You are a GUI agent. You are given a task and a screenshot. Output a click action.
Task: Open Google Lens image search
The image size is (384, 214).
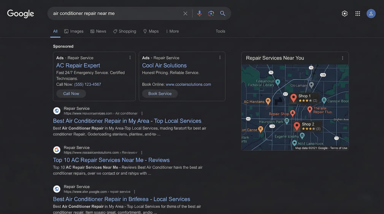pyautogui.click(x=211, y=13)
